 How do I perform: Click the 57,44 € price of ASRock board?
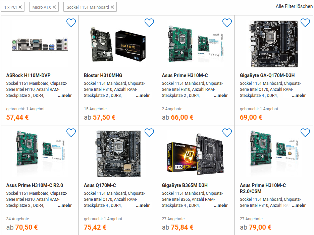click(x=17, y=117)
